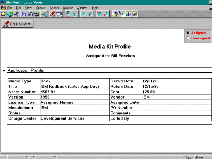Open the View menu

(x=28, y=8)
